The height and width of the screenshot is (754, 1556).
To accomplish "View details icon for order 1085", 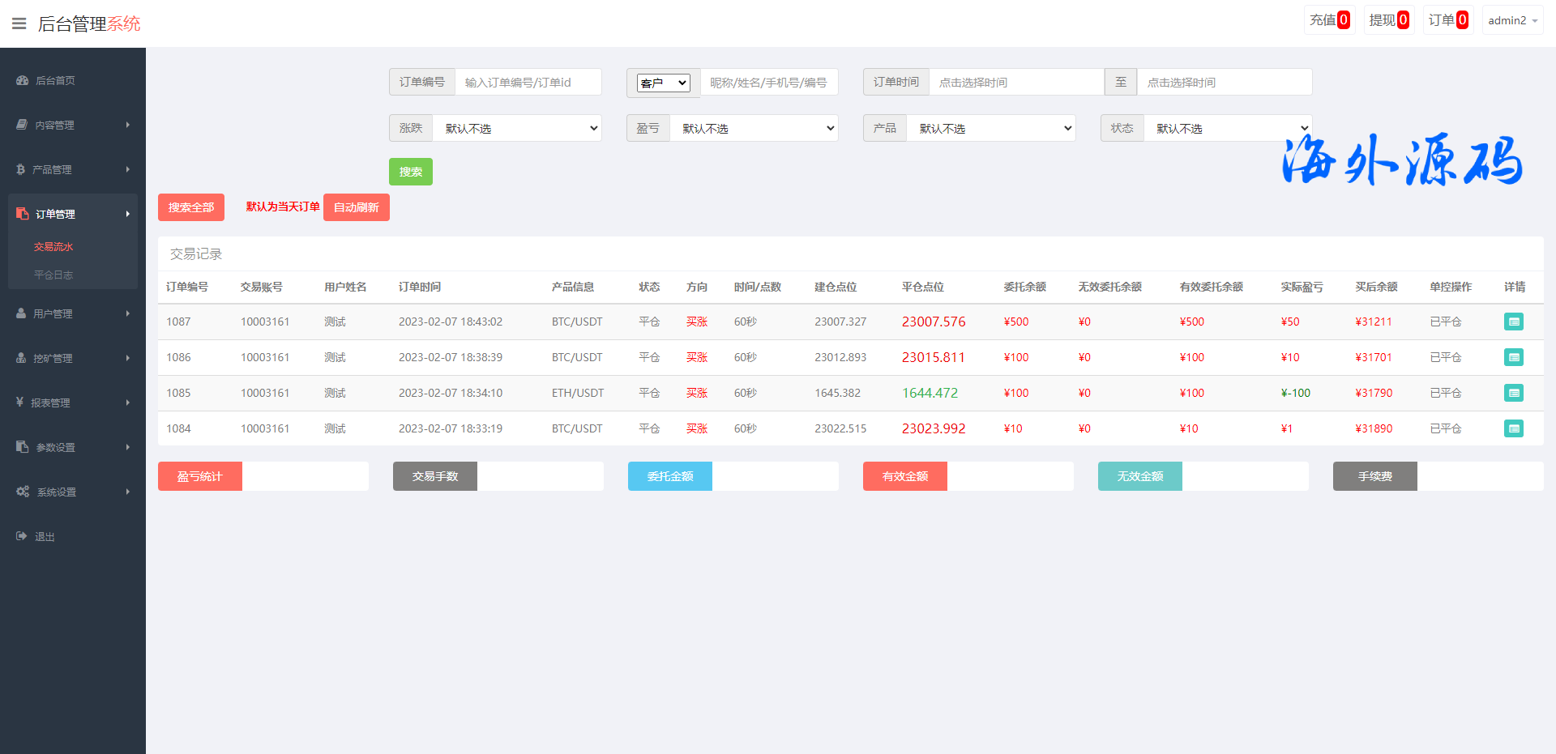I will (1513, 393).
